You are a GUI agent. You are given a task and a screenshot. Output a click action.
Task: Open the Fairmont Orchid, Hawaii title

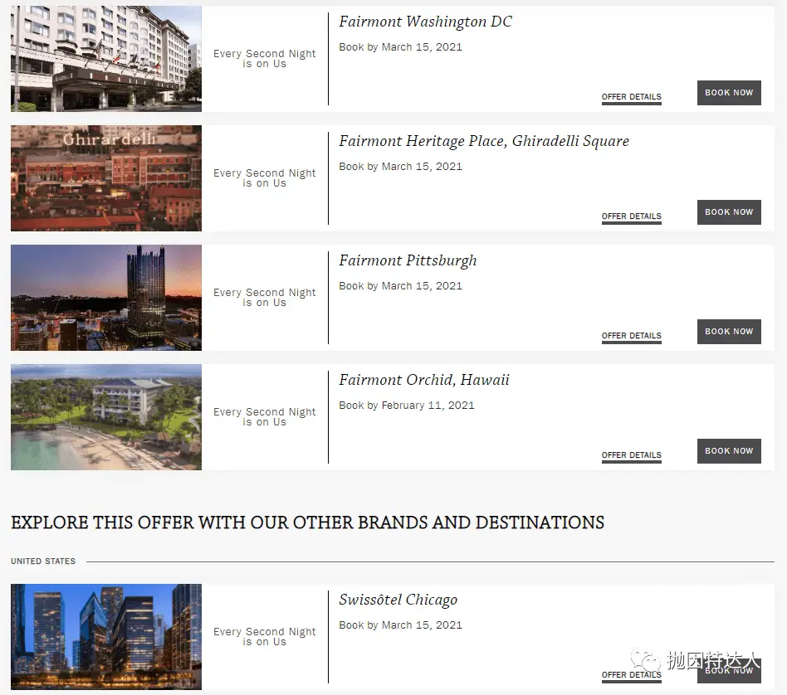(424, 380)
